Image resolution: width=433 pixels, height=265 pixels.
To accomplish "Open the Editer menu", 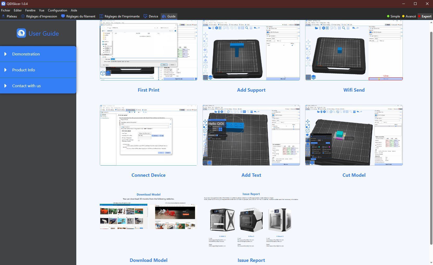I will click(x=18, y=10).
